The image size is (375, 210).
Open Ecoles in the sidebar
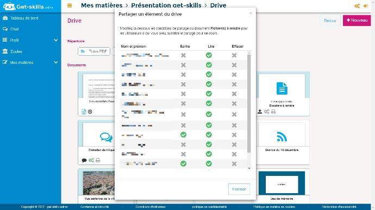pos(16,51)
